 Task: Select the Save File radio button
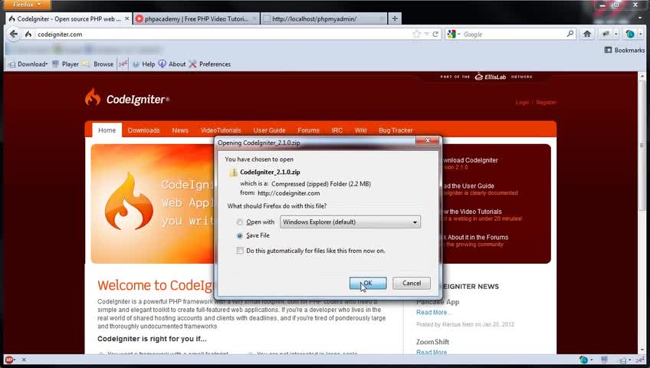[x=240, y=236]
